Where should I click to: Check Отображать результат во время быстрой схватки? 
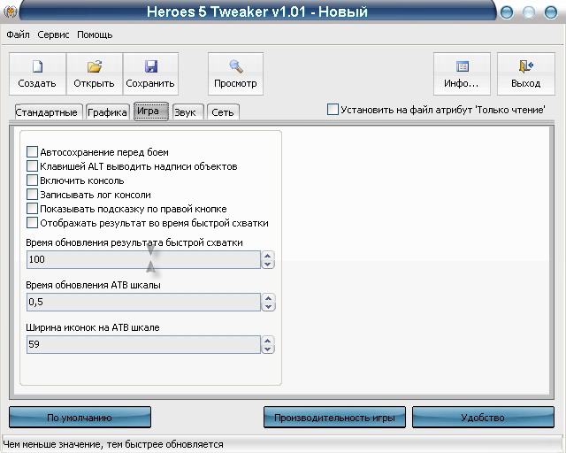(32, 223)
